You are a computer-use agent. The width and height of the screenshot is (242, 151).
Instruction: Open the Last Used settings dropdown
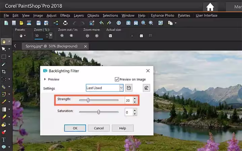[x=121, y=88]
